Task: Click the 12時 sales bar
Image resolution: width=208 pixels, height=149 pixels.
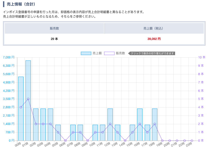Action: click(x=110, y=125)
